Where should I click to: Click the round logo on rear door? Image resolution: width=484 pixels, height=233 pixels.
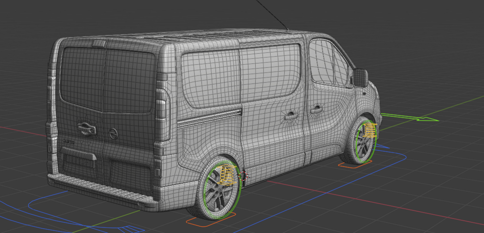point(114,134)
